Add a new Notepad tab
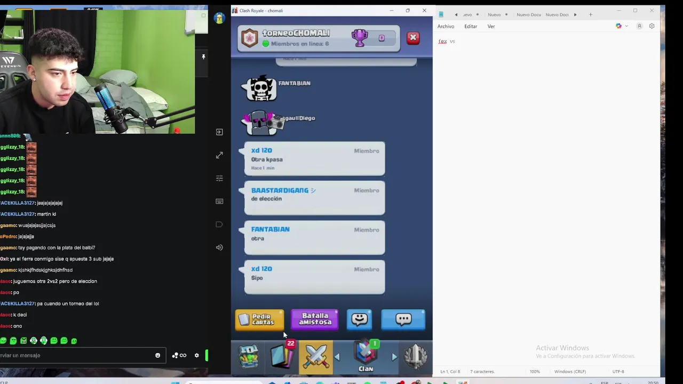Viewport: 683px width, 384px height. click(x=590, y=14)
